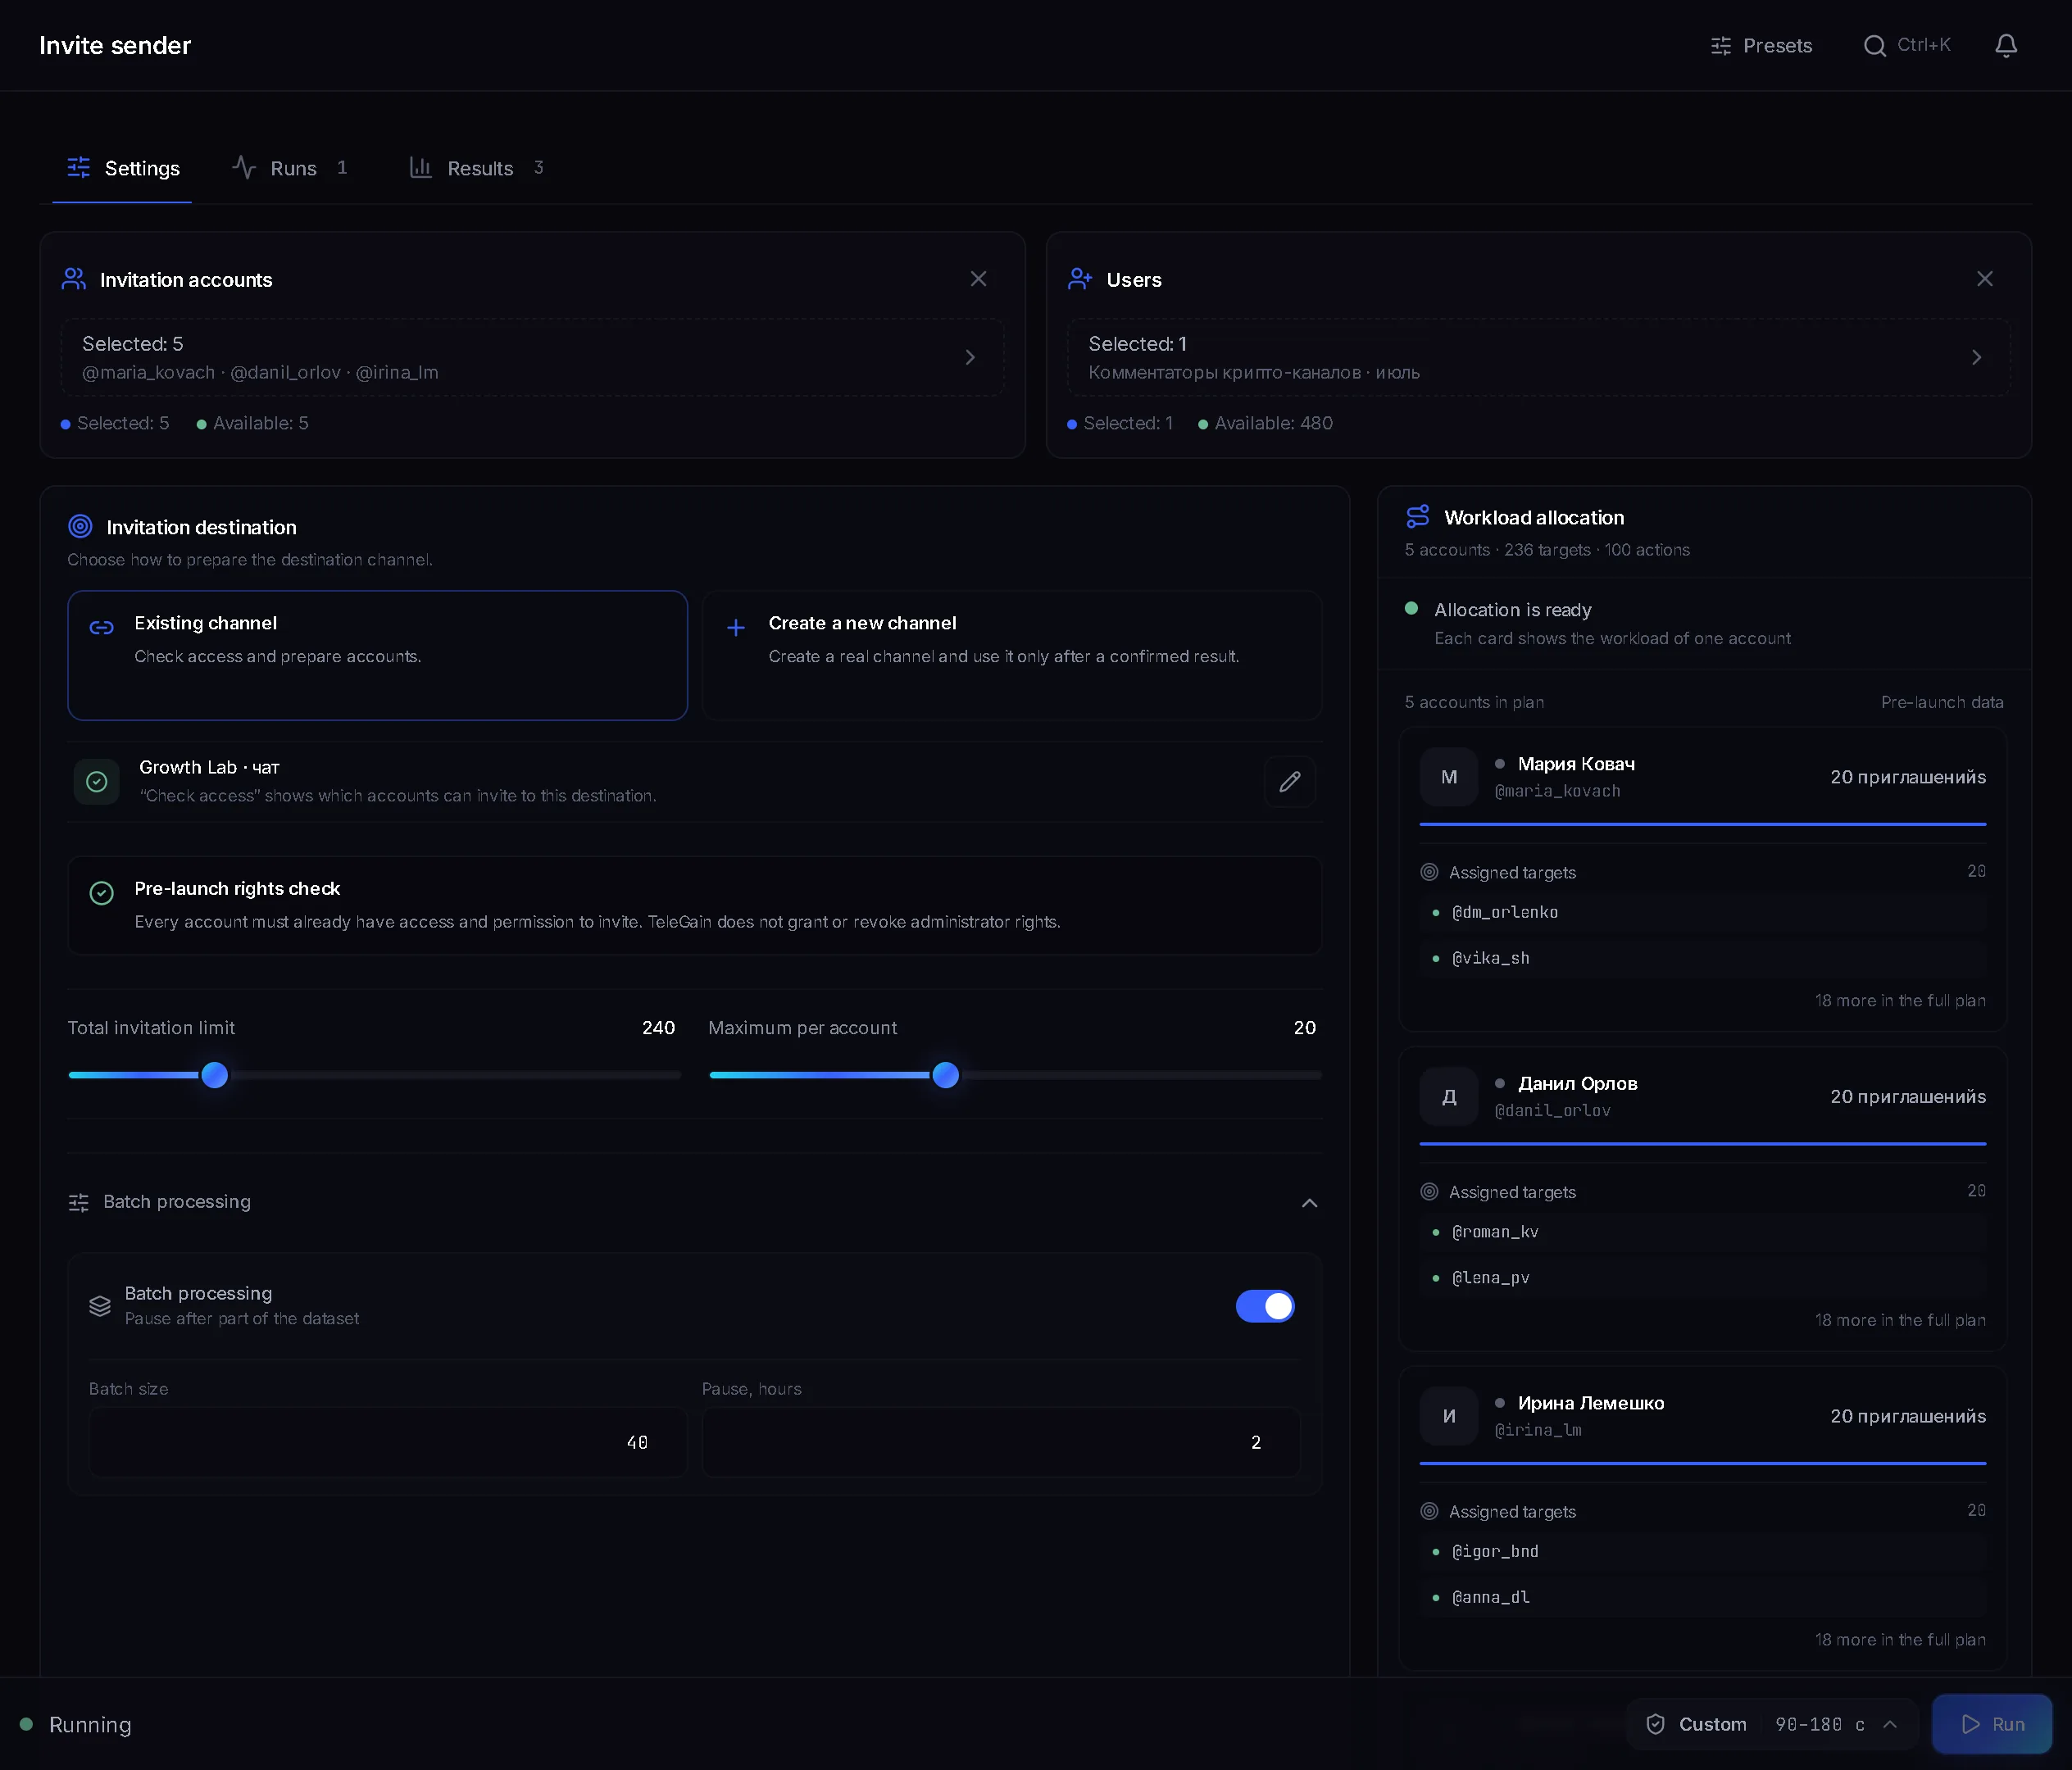
Task: Click the Growth Lab · чат destination row
Action: (695, 781)
